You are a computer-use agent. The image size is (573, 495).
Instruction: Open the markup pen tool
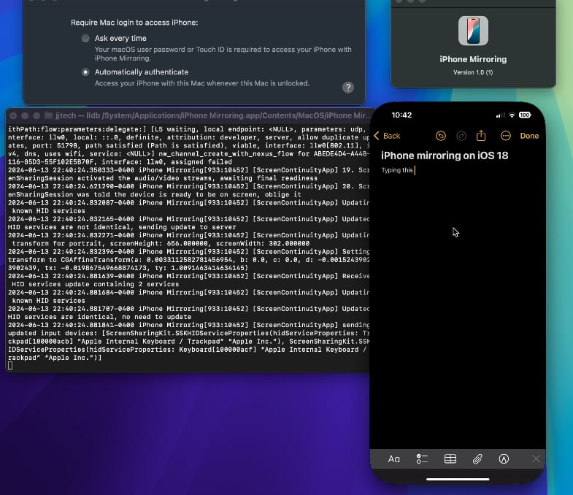coord(504,459)
